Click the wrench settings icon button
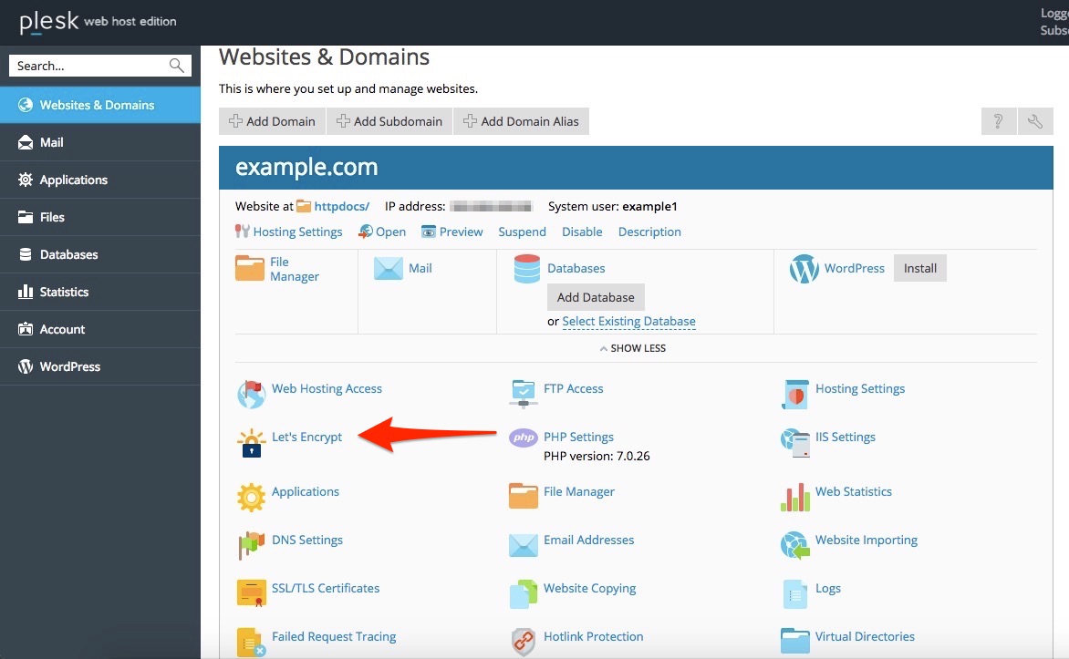The image size is (1069, 659). coord(1035,121)
